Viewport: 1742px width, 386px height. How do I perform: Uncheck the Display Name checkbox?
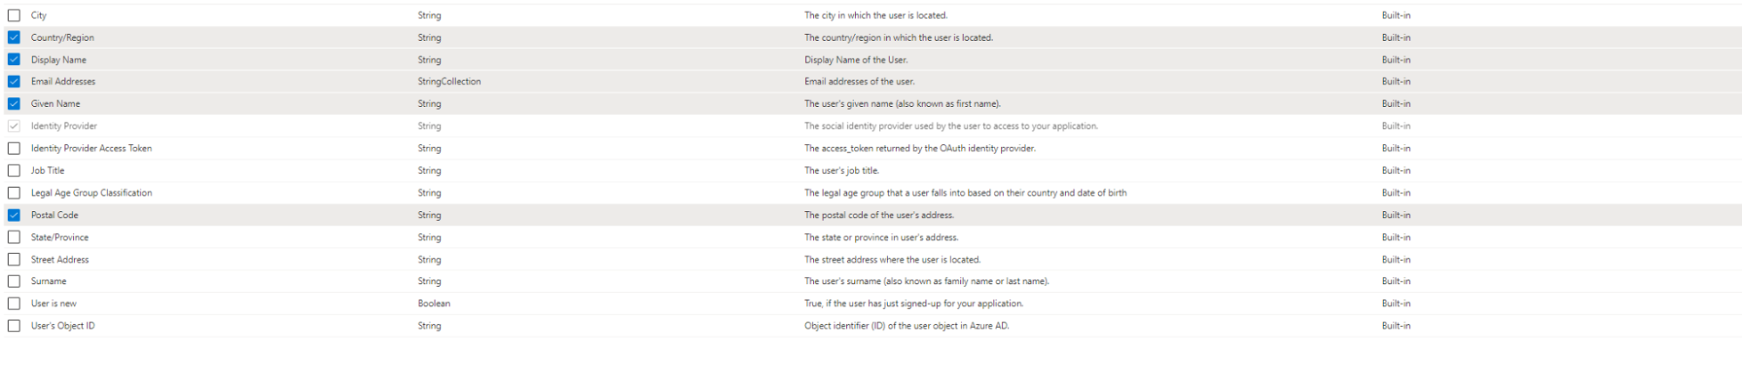point(14,60)
